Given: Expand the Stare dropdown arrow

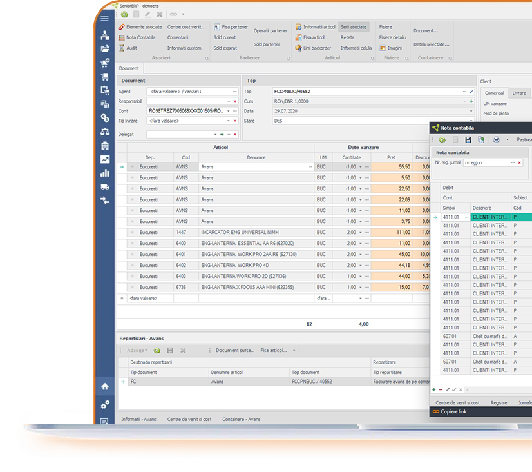Looking at the screenshot, I should pos(471,121).
